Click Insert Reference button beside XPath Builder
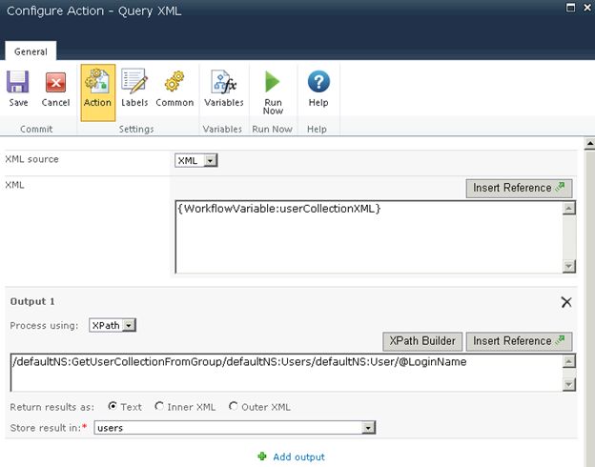595x467 pixels. (x=519, y=341)
